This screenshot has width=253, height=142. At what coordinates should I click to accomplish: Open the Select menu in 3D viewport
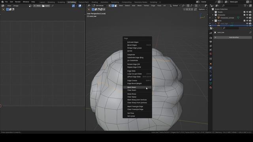pos(127,6)
